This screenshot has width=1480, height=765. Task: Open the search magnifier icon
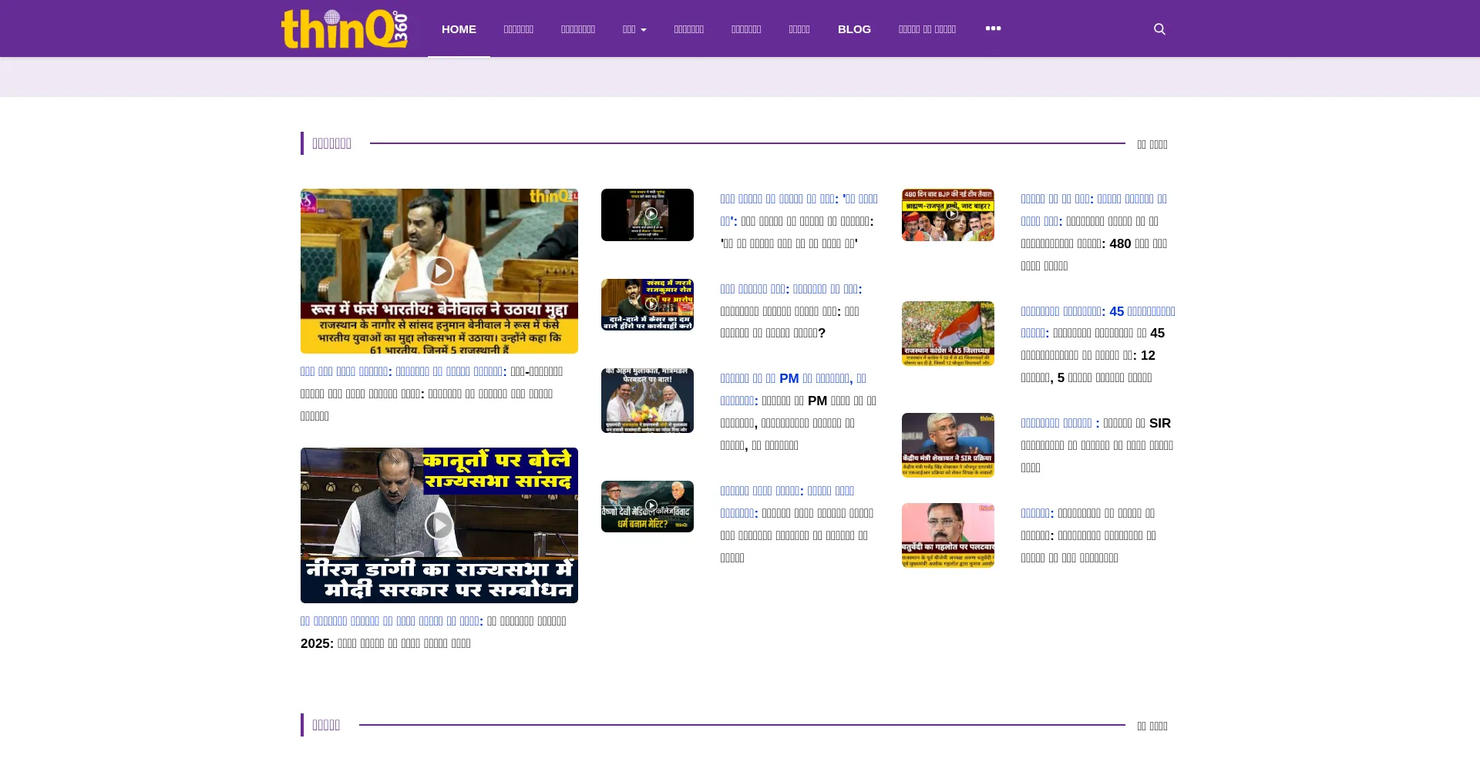1159,29
